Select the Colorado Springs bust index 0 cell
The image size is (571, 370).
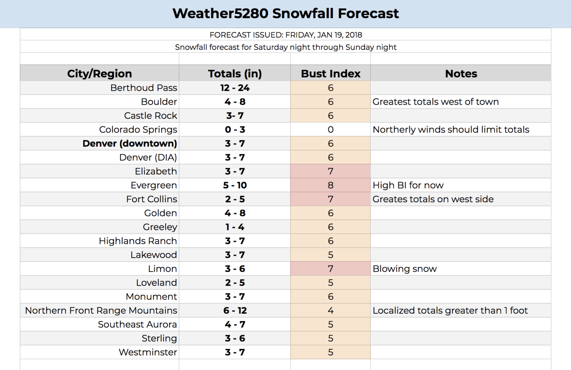tap(330, 129)
